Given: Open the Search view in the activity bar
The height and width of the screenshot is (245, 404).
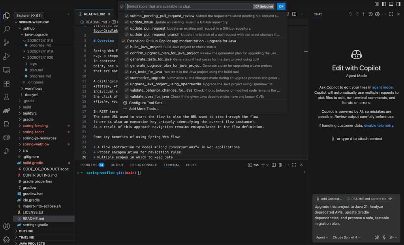Looking at the screenshot, I should tap(6, 28).
